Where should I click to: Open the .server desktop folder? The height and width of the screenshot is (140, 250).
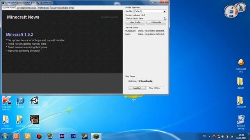241,83
